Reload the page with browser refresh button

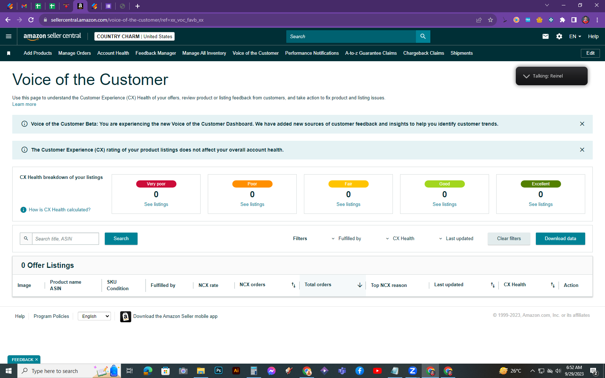(x=31, y=20)
